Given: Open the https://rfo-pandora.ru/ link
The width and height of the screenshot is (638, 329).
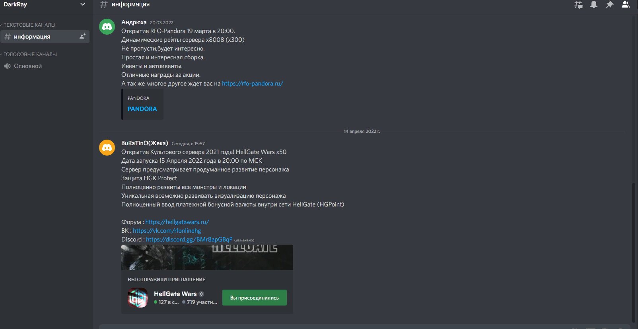Looking at the screenshot, I should (x=253, y=84).
